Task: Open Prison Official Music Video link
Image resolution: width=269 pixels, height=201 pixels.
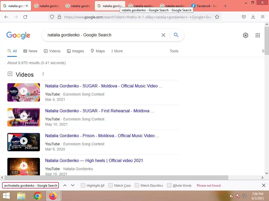Action: click(102, 136)
